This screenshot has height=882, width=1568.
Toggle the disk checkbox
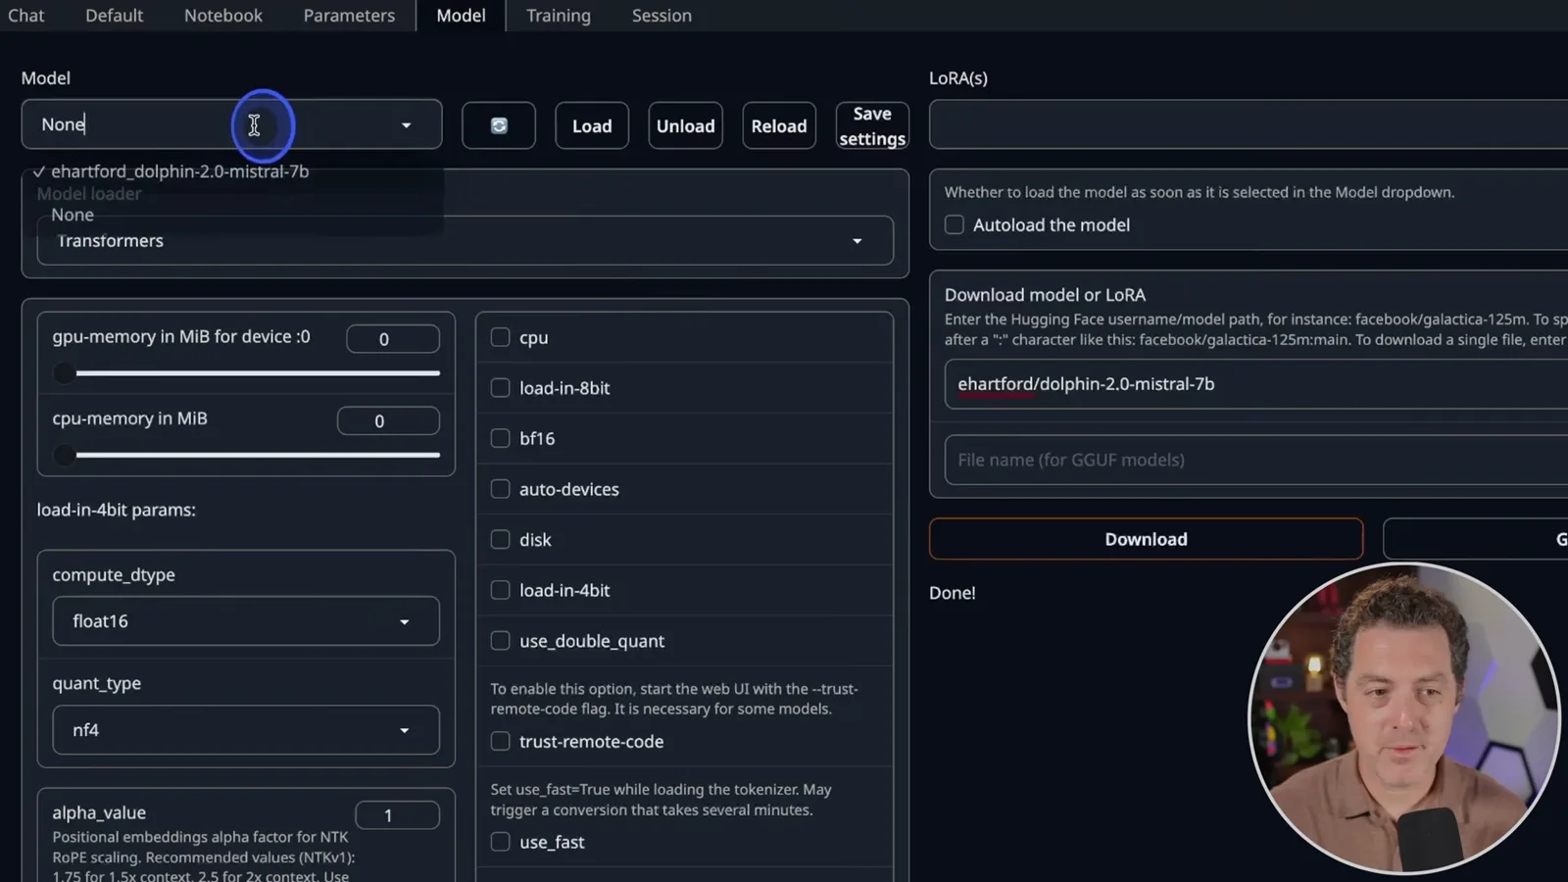coord(500,539)
